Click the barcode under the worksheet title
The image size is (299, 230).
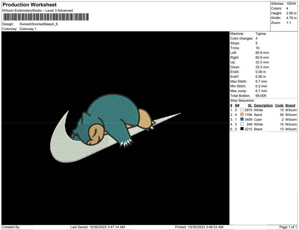point(46,17)
